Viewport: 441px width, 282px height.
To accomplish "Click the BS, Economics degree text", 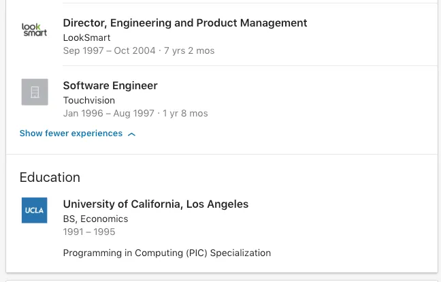I will pos(96,219).
